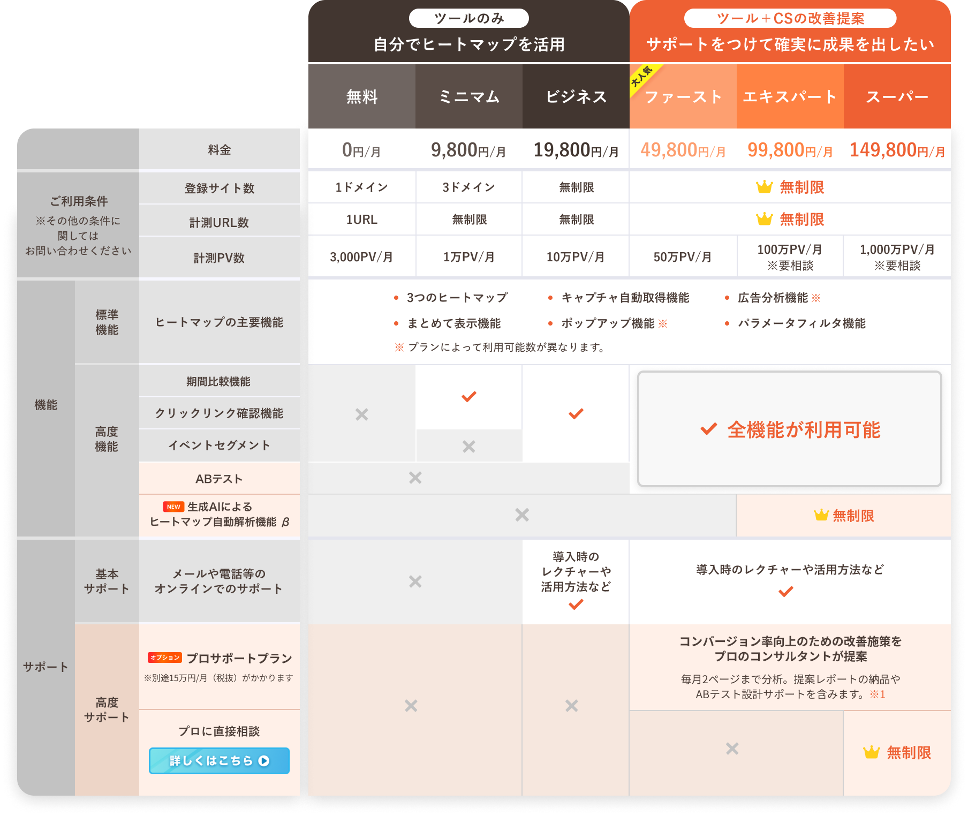This screenshot has width=968, height=816.
Task: Click the crown icon in 生成AI row
Action: (x=821, y=515)
